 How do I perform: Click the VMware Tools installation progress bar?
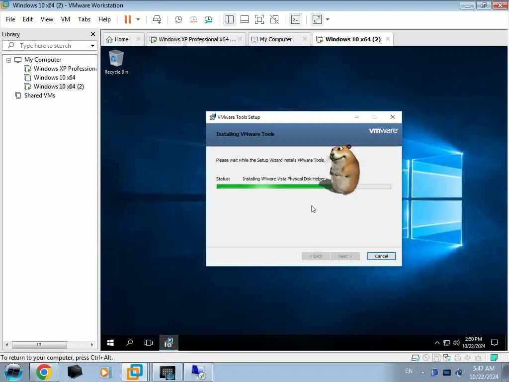(304, 187)
